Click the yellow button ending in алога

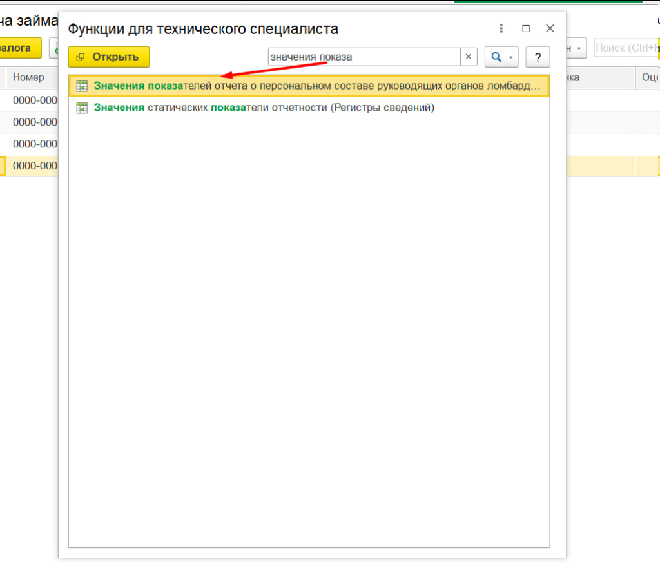coord(19,48)
